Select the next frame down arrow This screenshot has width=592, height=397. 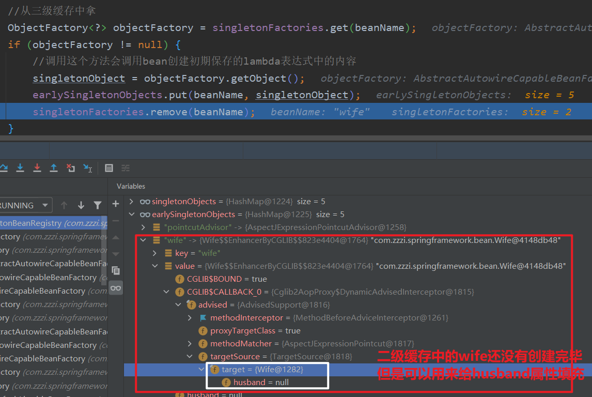click(81, 205)
